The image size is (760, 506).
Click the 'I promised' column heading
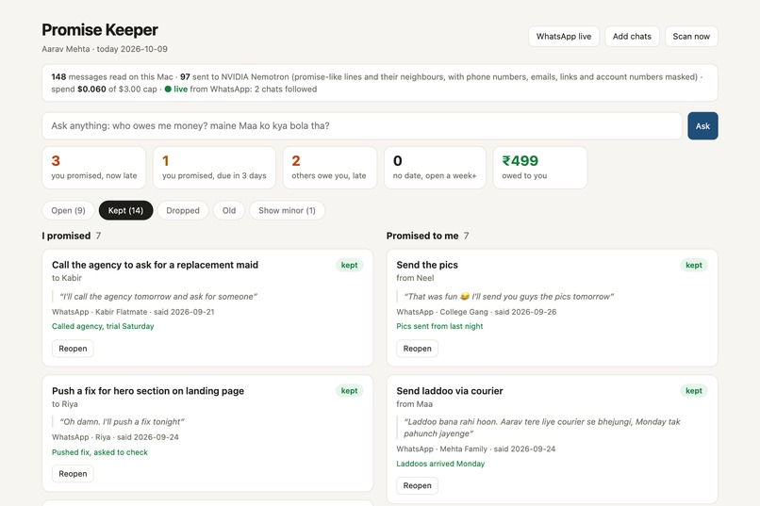coord(66,236)
